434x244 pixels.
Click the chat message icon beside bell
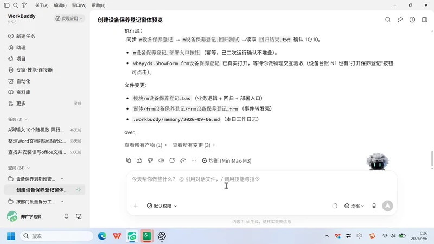click(x=79, y=216)
